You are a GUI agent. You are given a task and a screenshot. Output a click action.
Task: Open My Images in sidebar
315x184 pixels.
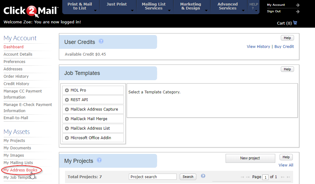coord(14,155)
